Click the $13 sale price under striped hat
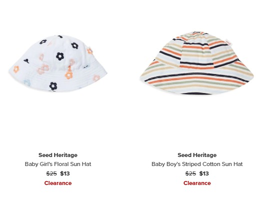 coord(204,173)
